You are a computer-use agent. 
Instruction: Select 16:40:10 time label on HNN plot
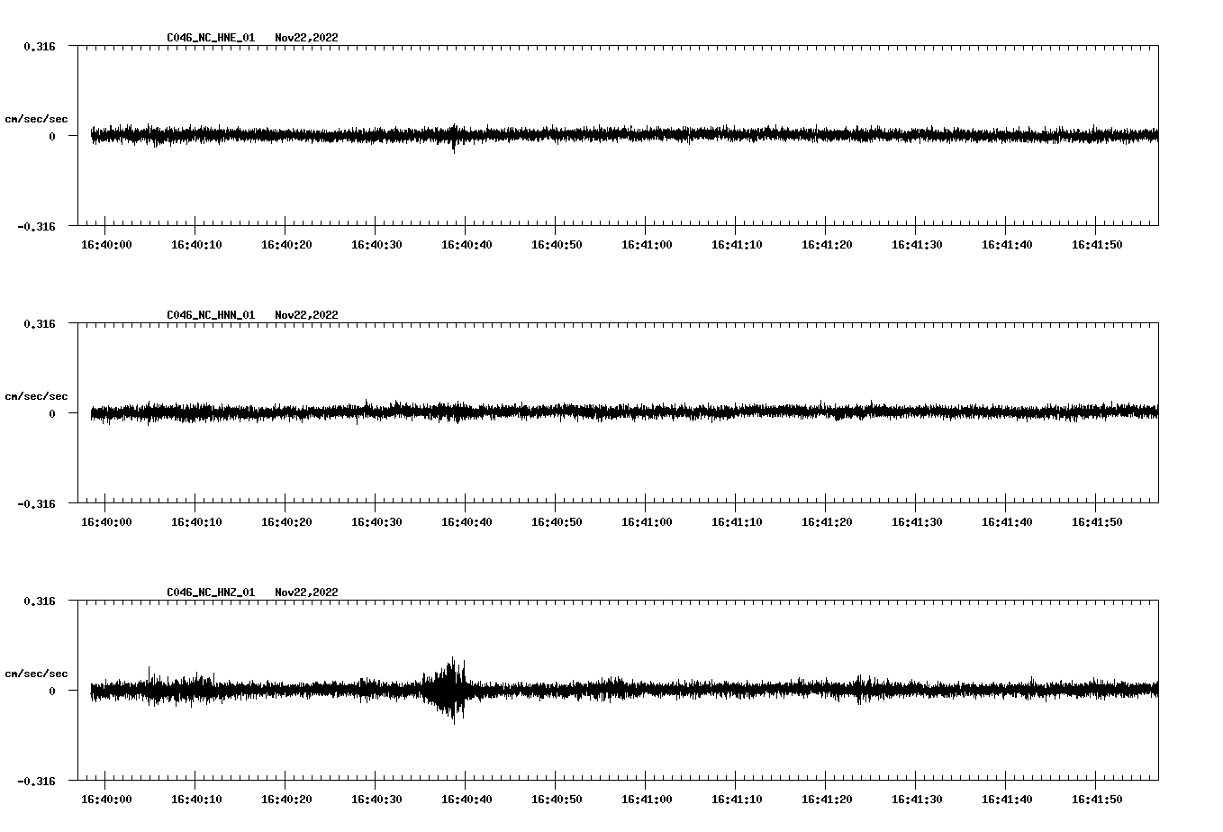(x=196, y=522)
